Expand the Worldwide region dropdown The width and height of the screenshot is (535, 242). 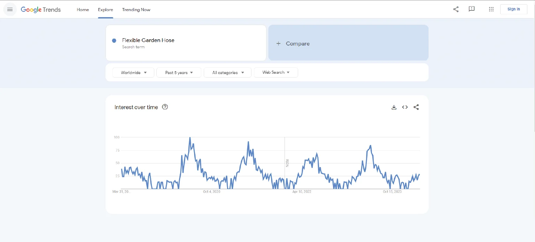(133, 73)
